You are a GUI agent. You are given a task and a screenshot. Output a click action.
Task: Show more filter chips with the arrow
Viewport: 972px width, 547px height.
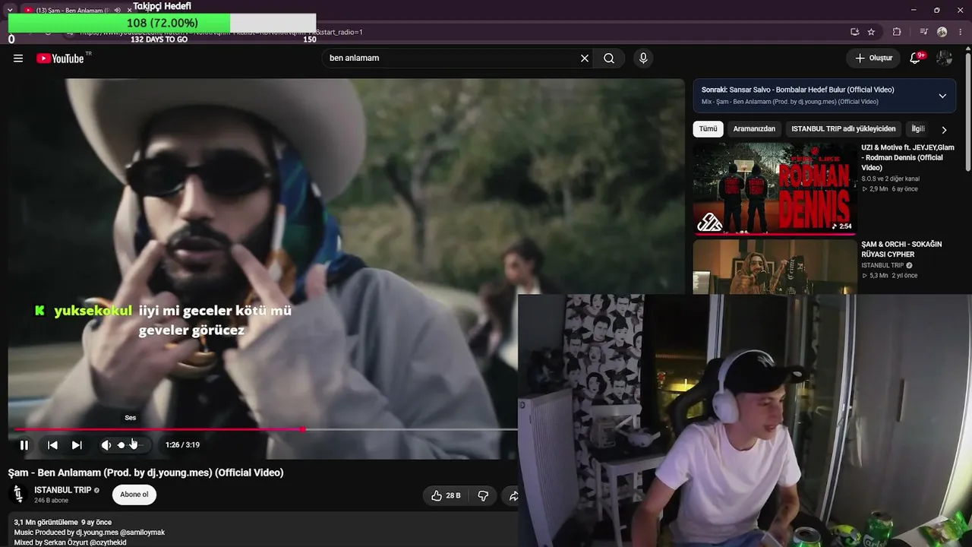(x=944, y=130)
